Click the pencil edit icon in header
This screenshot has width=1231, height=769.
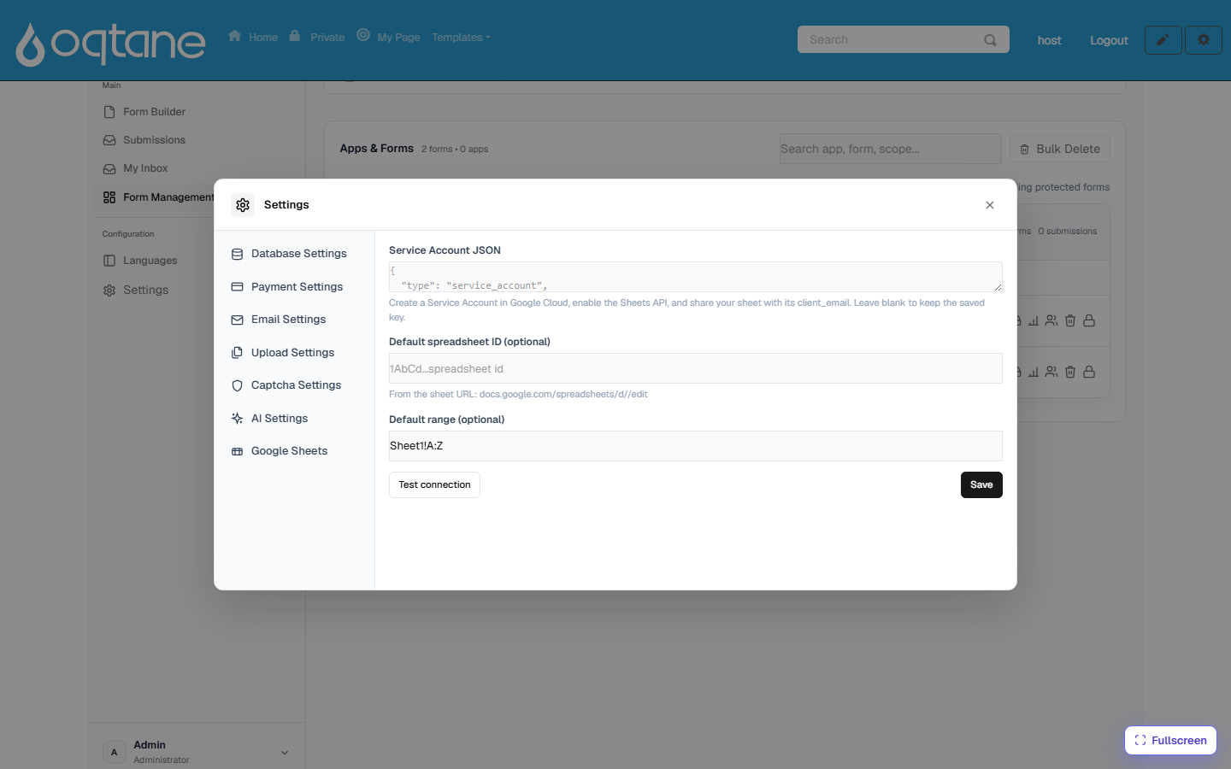[x=1163, y=40]
